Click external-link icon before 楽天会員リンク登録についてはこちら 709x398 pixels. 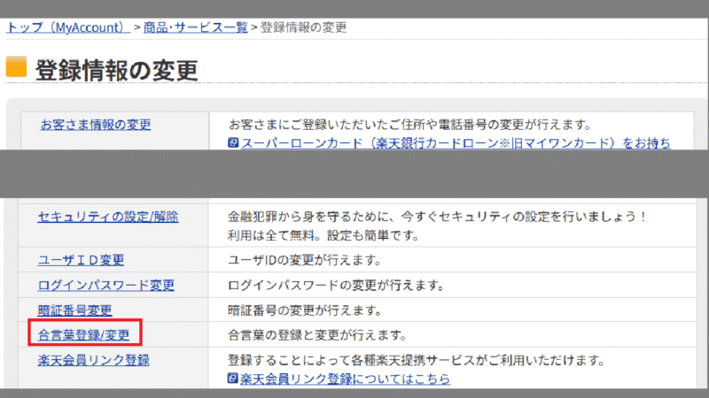pyautogui.click(x=232, y=379)
